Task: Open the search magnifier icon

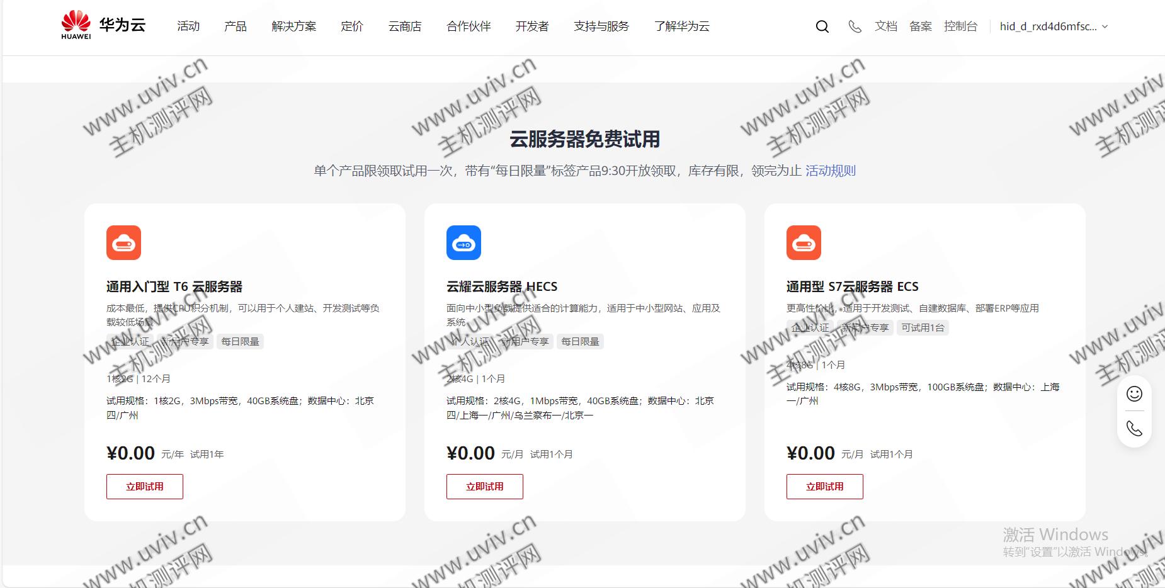Action: (822, 26)
